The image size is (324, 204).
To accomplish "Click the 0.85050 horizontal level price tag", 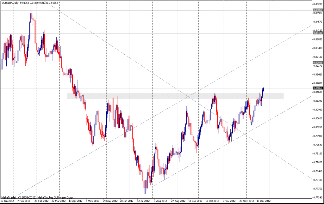I will 317,10.
